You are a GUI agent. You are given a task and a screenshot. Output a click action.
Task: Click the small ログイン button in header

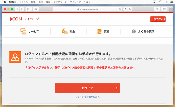(x=158, y=19)
